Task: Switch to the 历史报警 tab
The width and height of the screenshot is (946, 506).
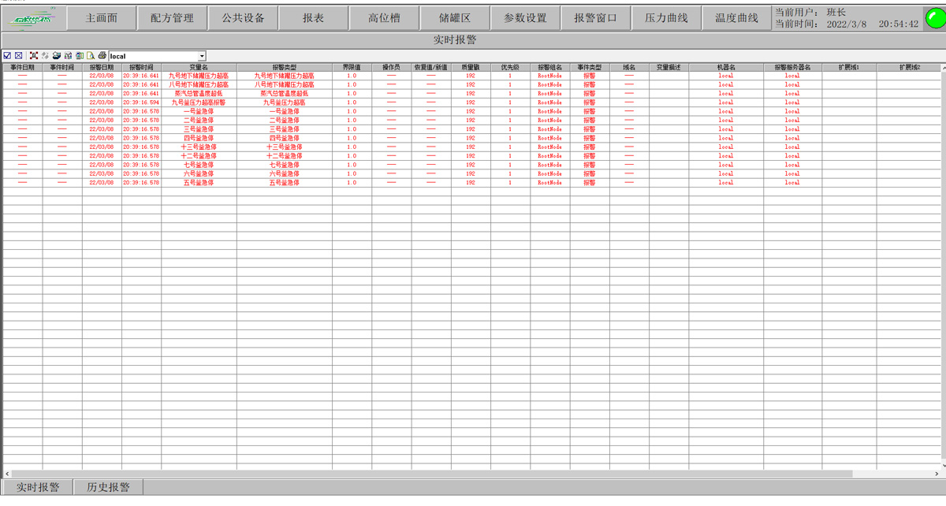Action: pyautogui.click(x=107, y=487)
